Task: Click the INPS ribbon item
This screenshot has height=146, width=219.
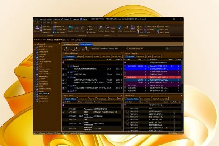Action: (x=89, y=26)
